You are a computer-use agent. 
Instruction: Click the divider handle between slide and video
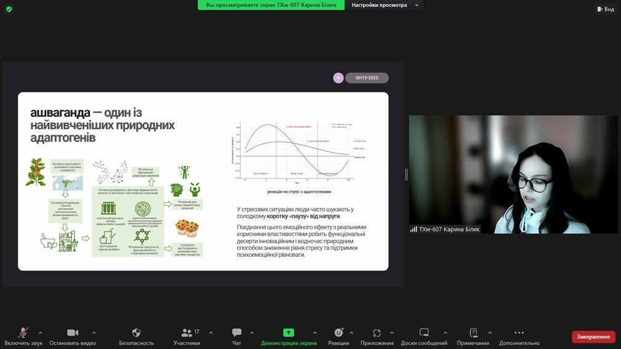point(406,174)
